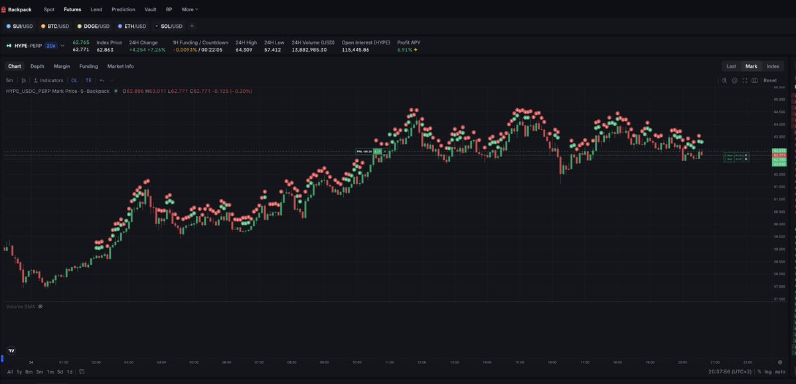Set chart range to 1d
This screenshot has width=796, height=384.
click(x=70, y=372)
